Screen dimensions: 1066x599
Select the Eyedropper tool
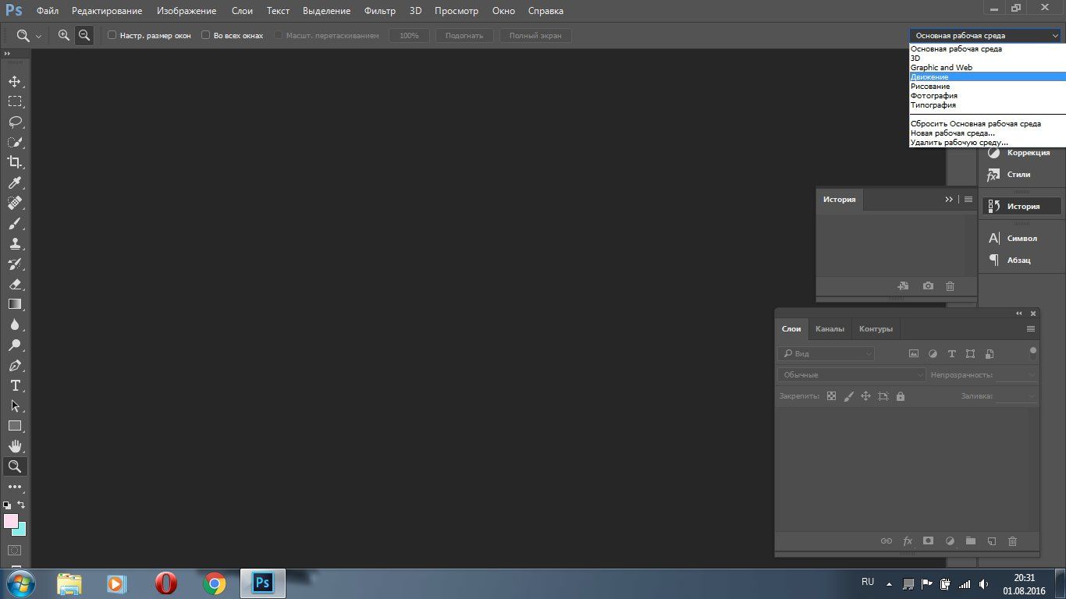click(x=15, y=183)
